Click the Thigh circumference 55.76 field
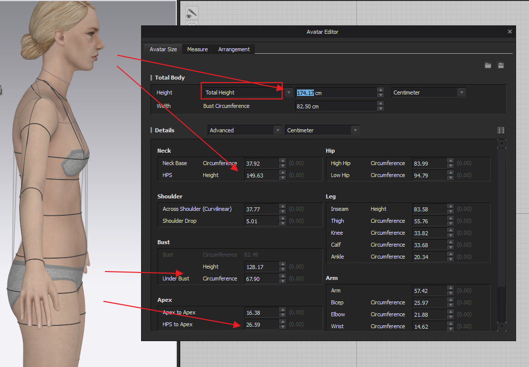 point(430,221)
